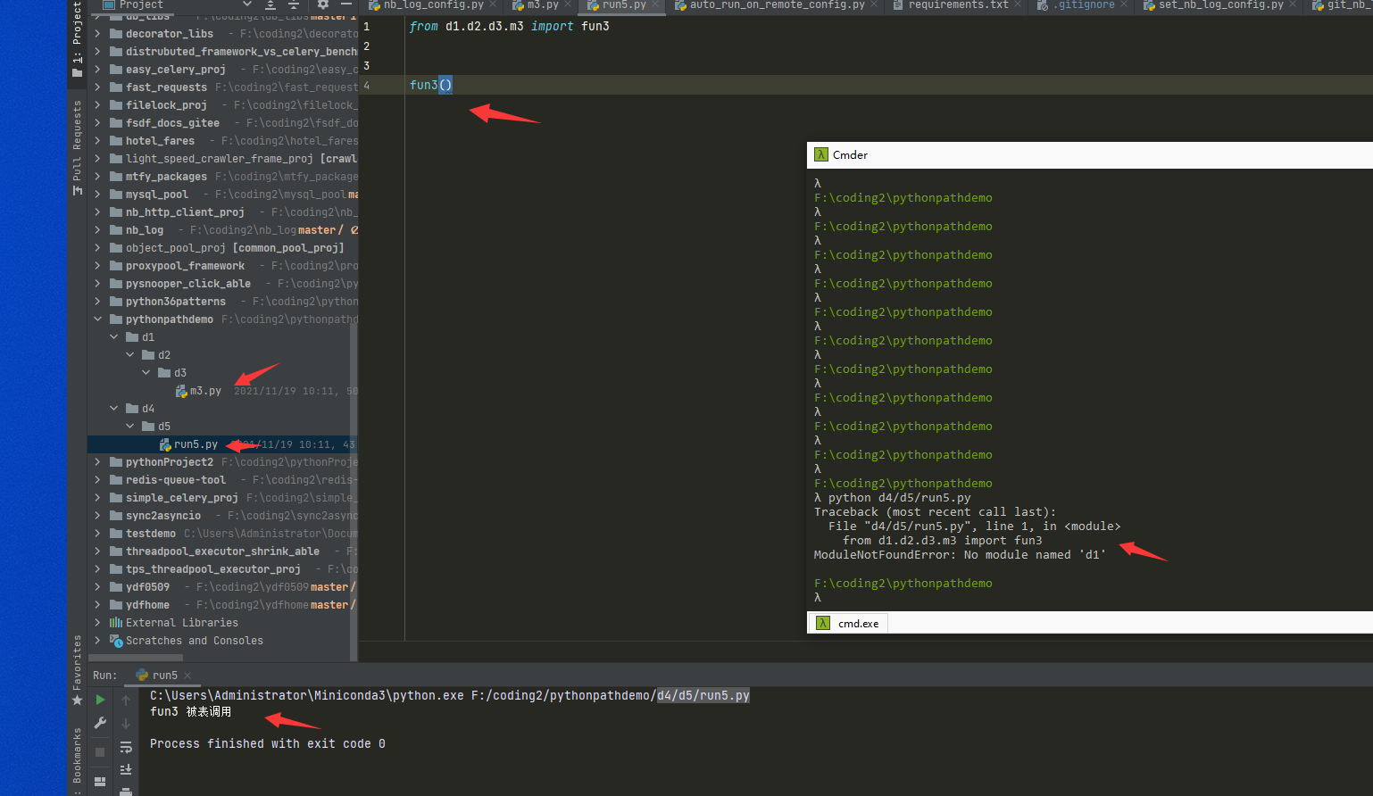Click the Cmder lambda prompt at the bottom
This screenshot has width=1373, height=796.
[817, 597]
